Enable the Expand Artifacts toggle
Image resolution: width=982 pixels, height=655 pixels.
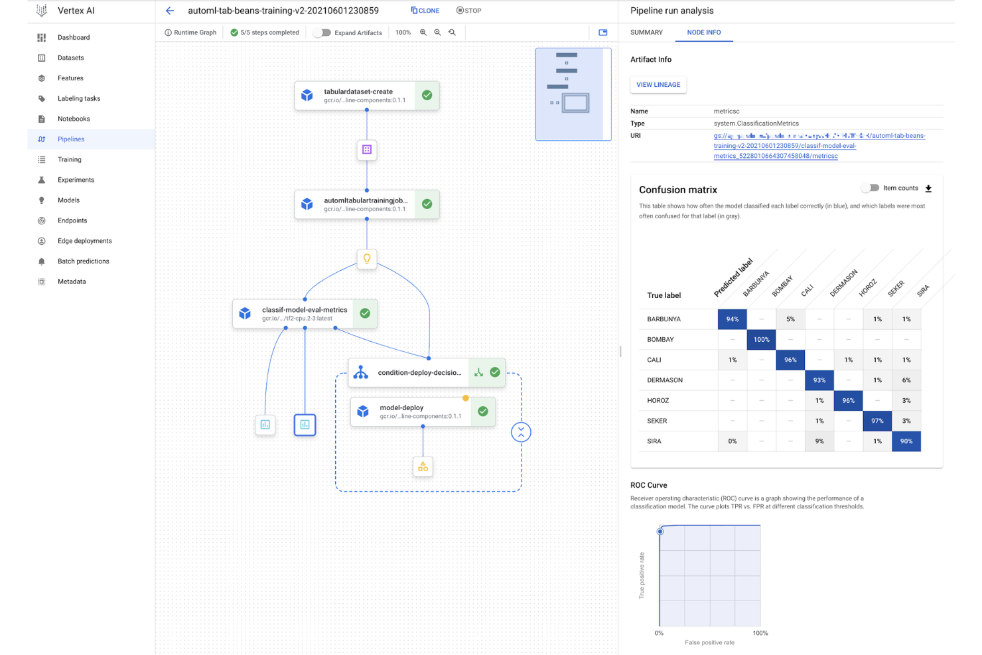click(x=322, y=32)
